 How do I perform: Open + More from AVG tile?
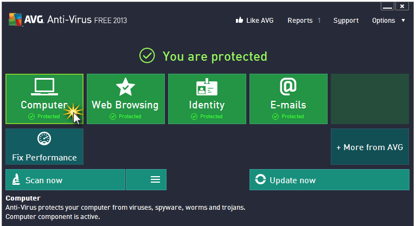tap(370, 147)
